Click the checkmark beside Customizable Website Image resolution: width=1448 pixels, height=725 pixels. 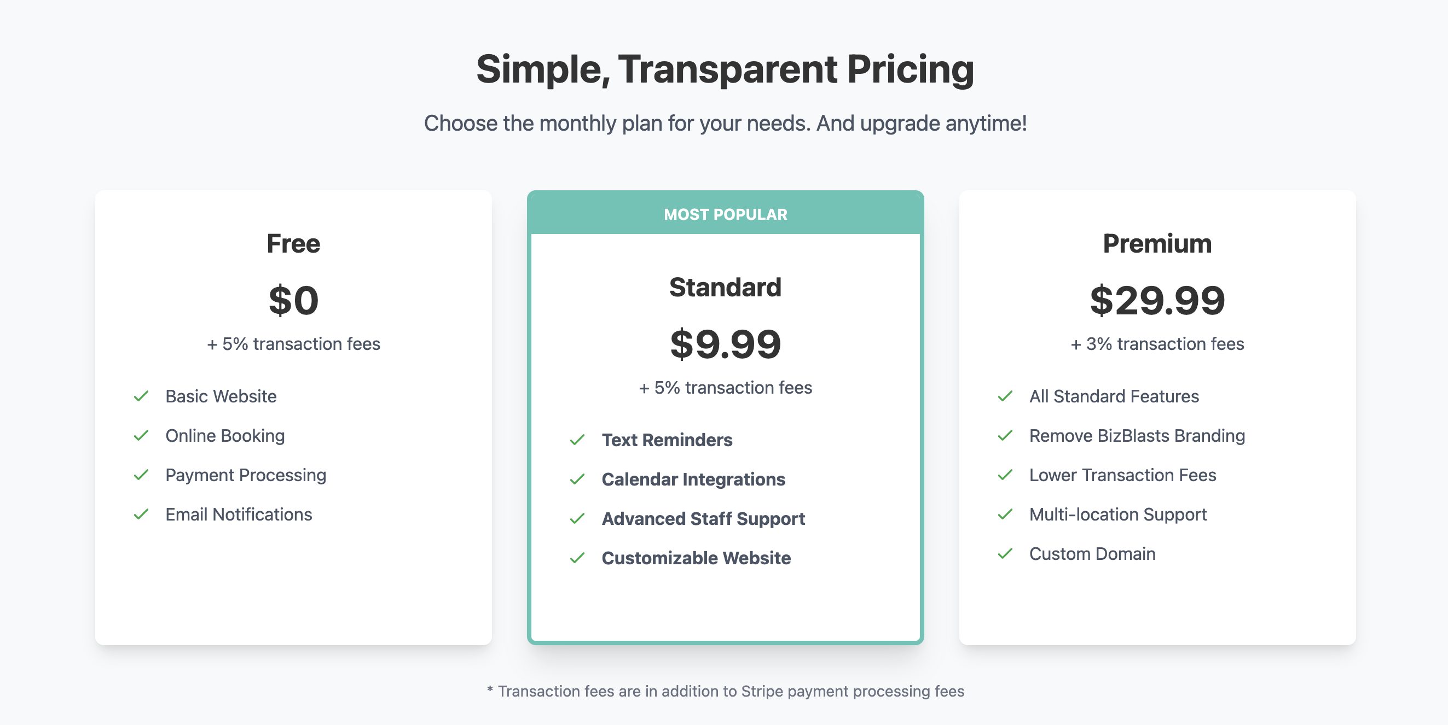pos(577,558)
